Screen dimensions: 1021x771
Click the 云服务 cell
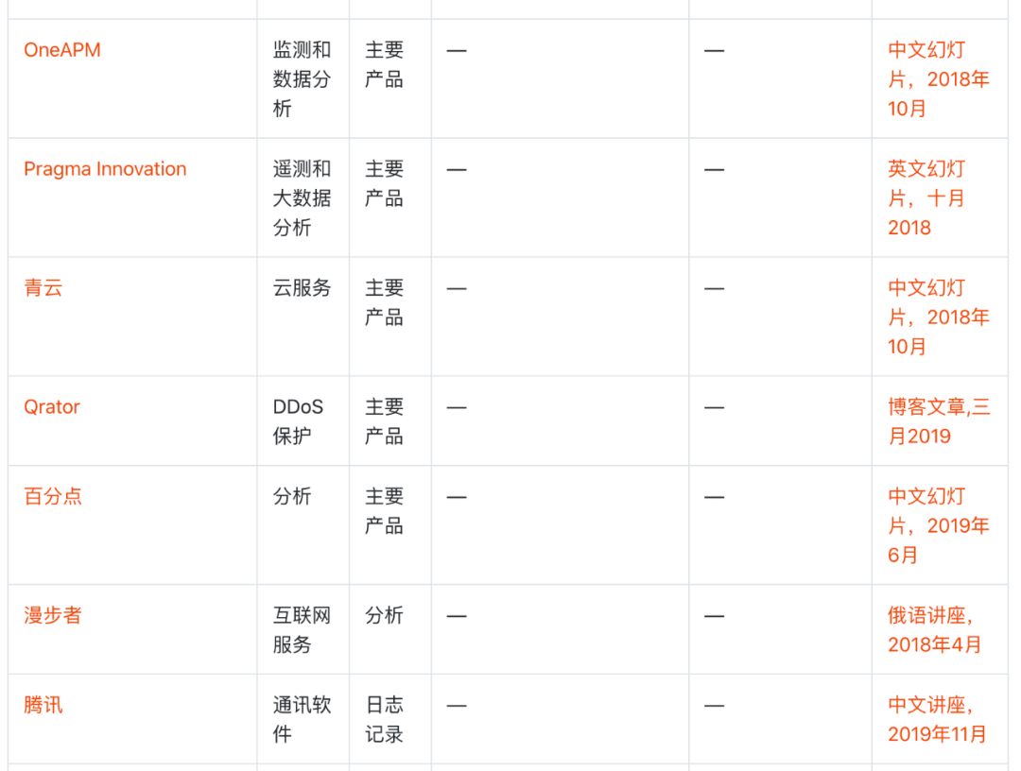coord(302,288)
